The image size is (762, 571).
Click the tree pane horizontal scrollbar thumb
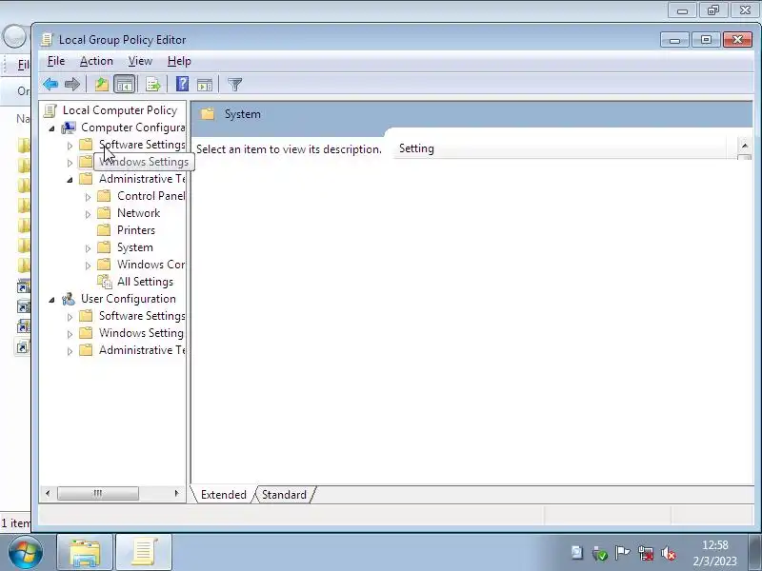point(98,493)
